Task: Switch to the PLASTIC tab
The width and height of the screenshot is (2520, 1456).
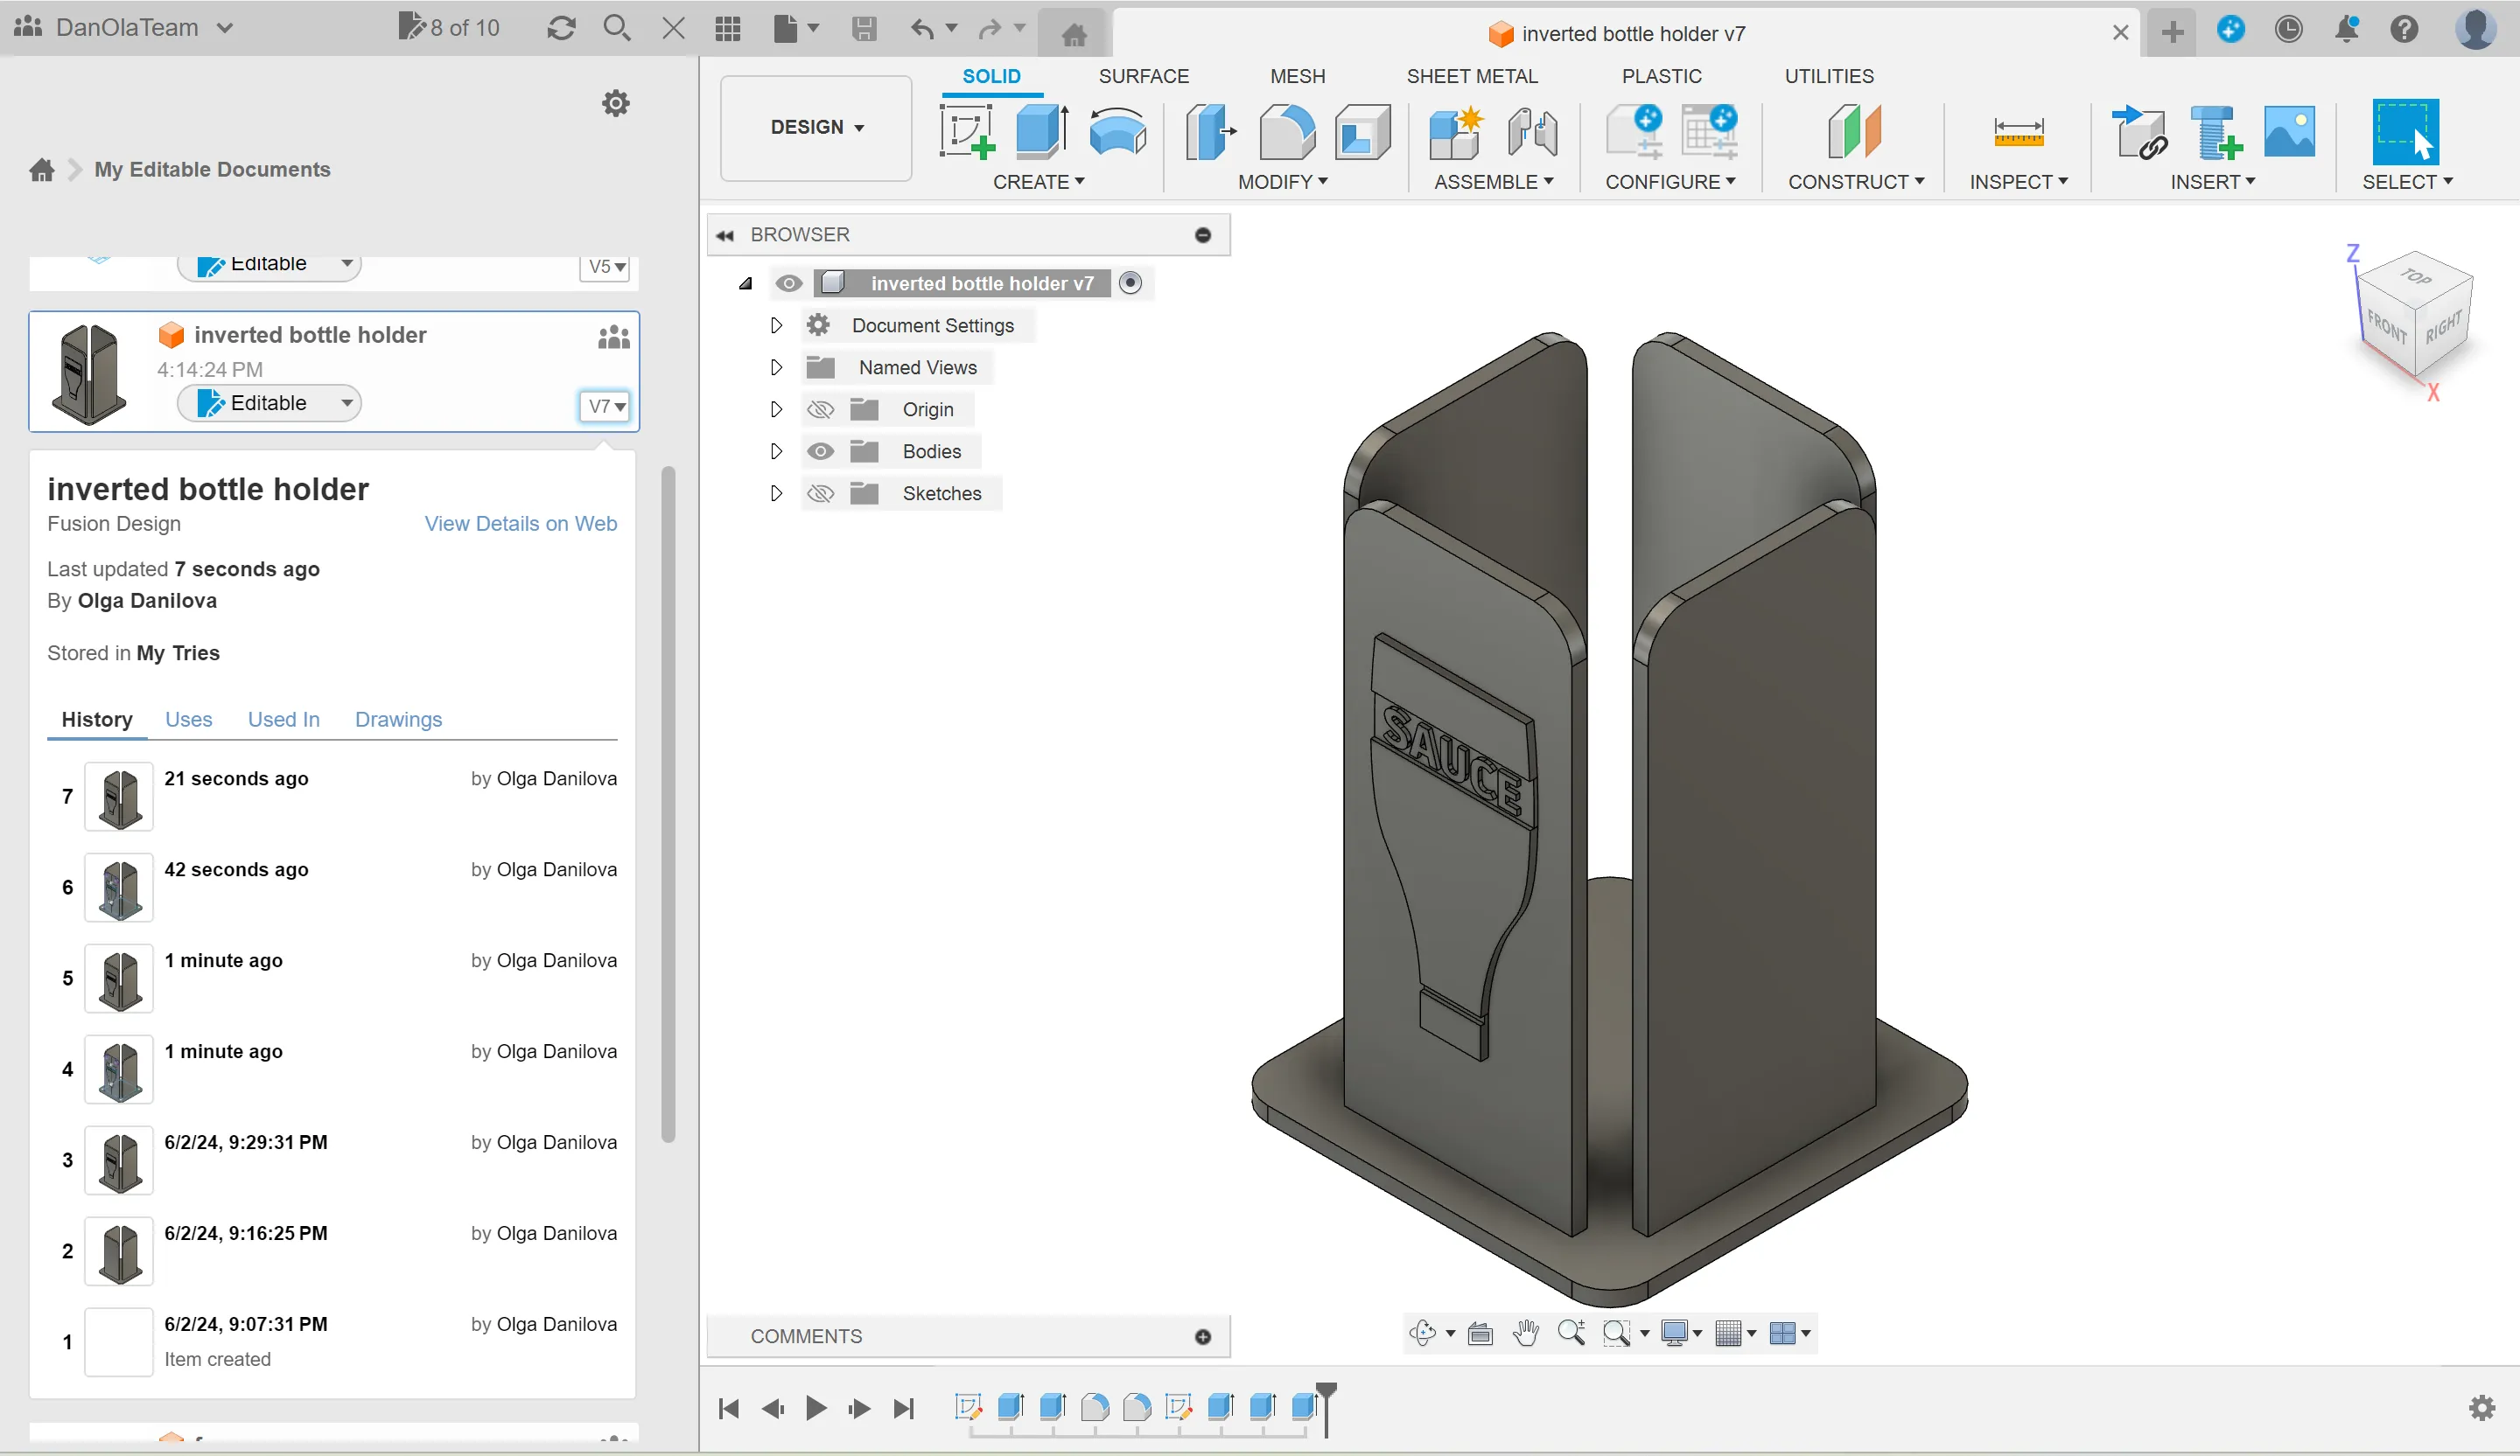Action: click(x=1661, y=76)
